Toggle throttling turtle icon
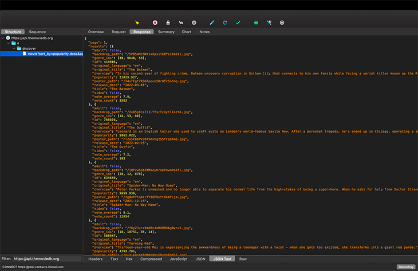This screenshot has height=271, width=418. (x=181, y=23)
